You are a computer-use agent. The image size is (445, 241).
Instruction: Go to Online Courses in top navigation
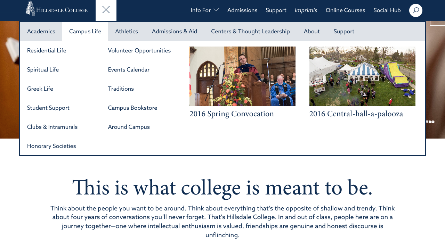(345, 10)
